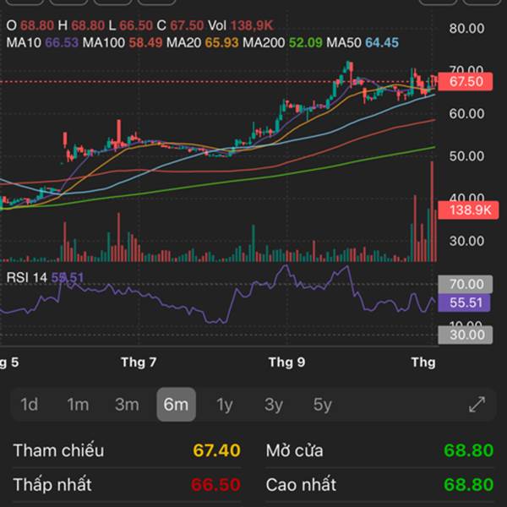Tap the selected 6m range button

click(x=176, y=405)
